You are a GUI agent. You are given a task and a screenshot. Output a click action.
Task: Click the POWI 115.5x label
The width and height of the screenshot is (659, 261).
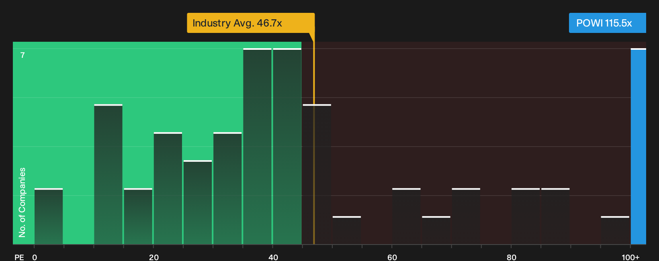608,23
